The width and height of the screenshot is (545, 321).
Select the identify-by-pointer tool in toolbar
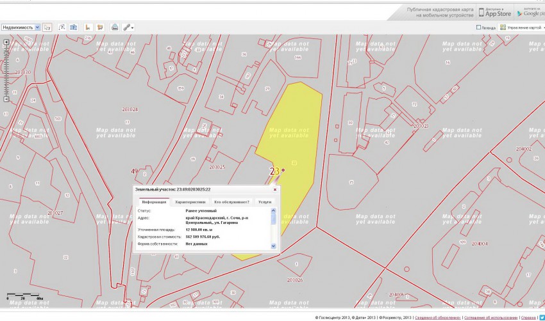tap(47, 27)
